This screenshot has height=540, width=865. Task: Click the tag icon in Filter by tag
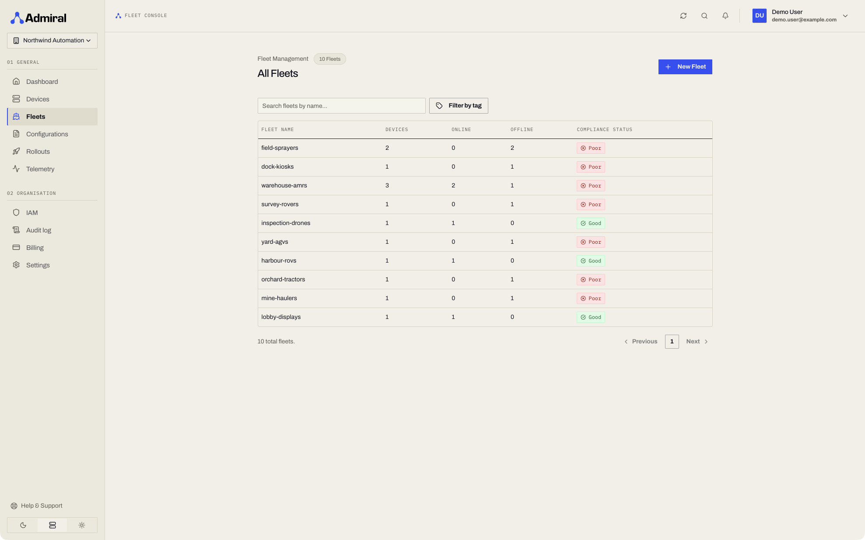439,106
